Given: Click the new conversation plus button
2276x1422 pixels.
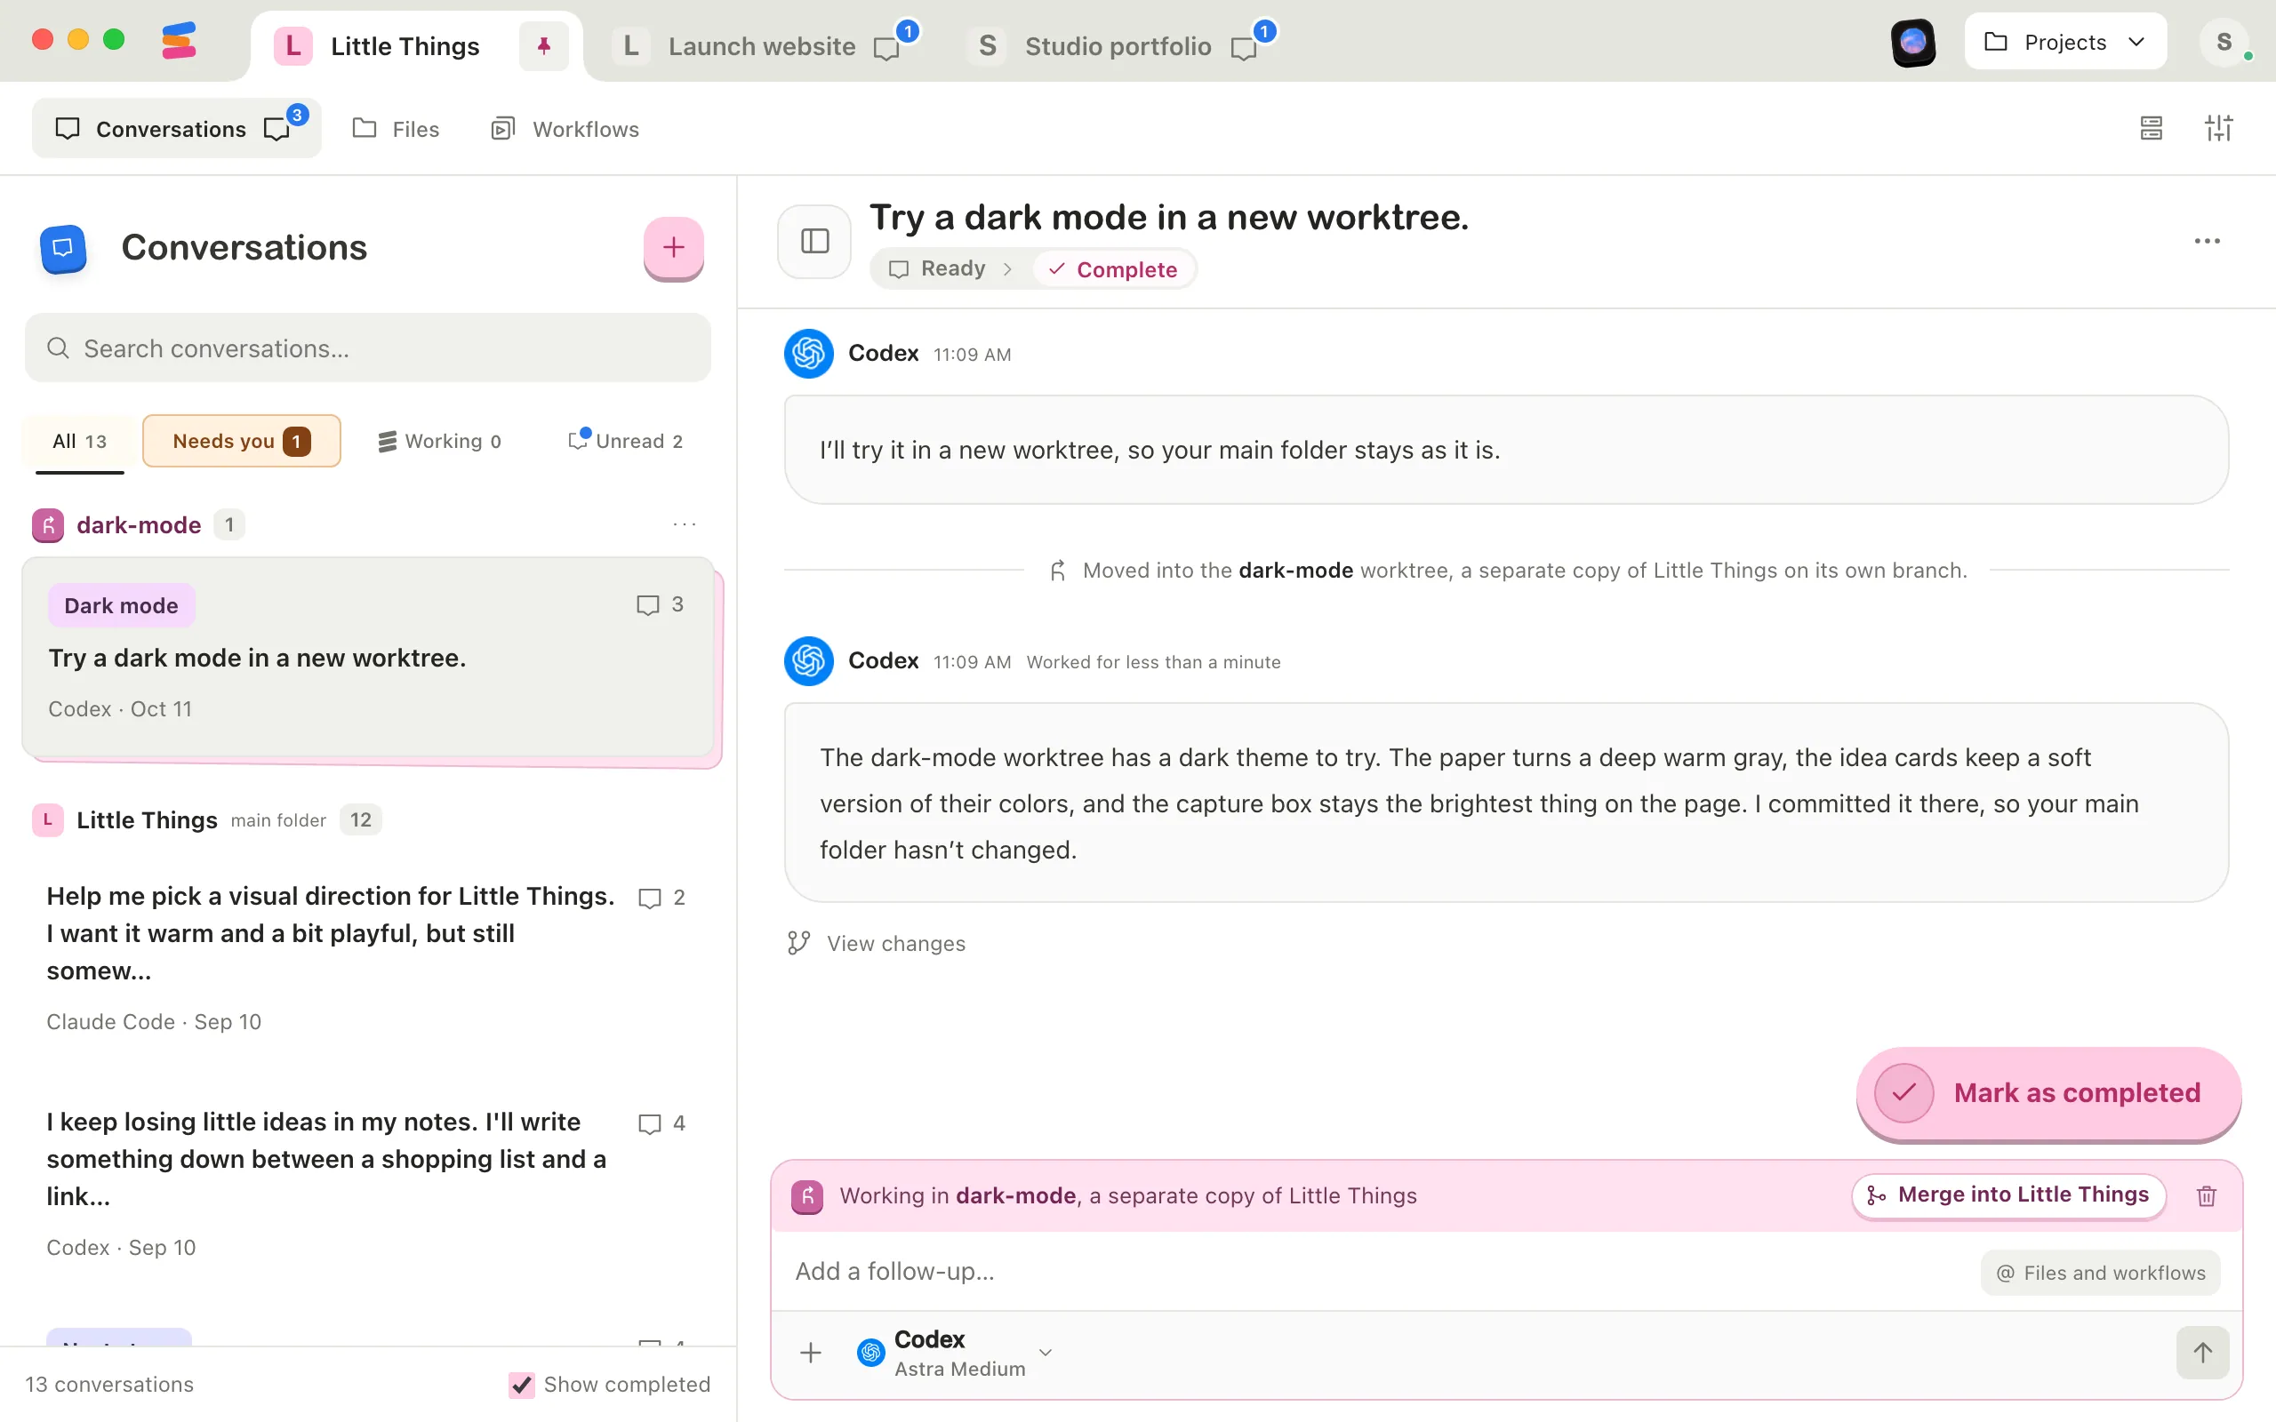Looking at the screenshot, I should tap(673, 247).
